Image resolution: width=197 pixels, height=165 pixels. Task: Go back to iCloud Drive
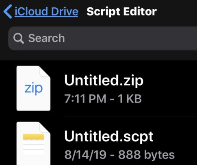46,11
